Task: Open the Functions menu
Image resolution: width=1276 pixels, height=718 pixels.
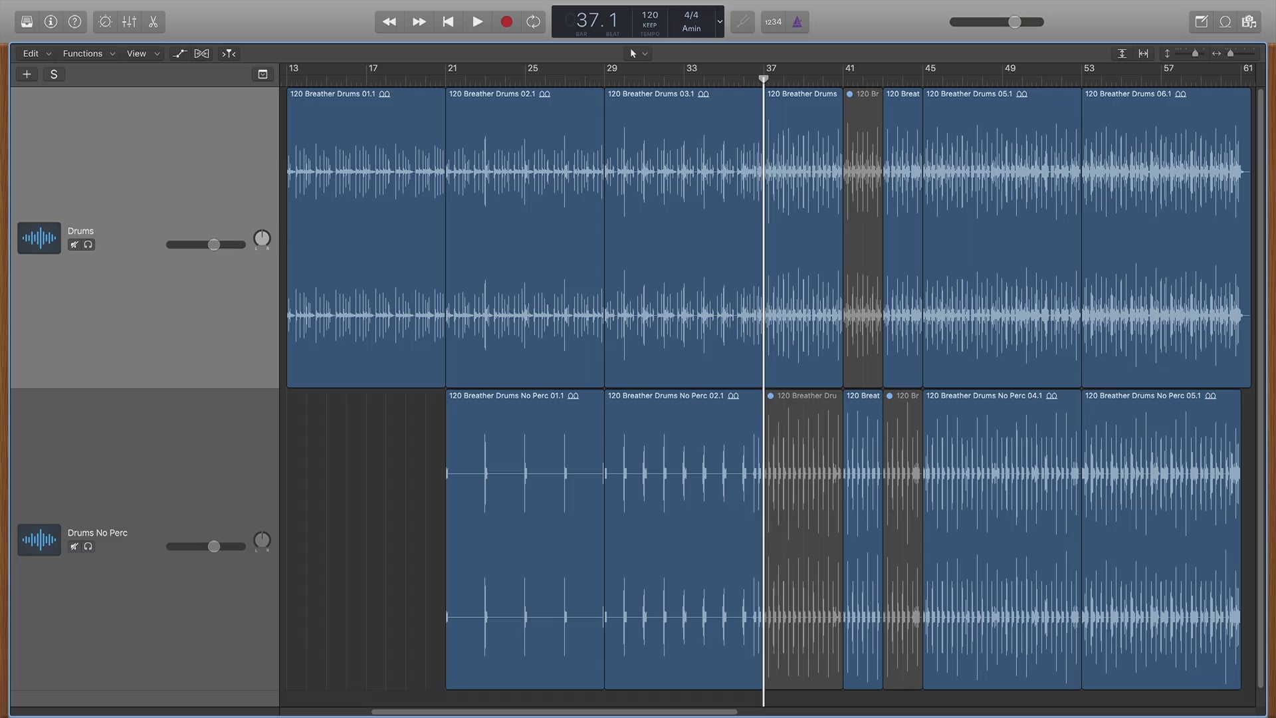Action: tap(88, 53)
